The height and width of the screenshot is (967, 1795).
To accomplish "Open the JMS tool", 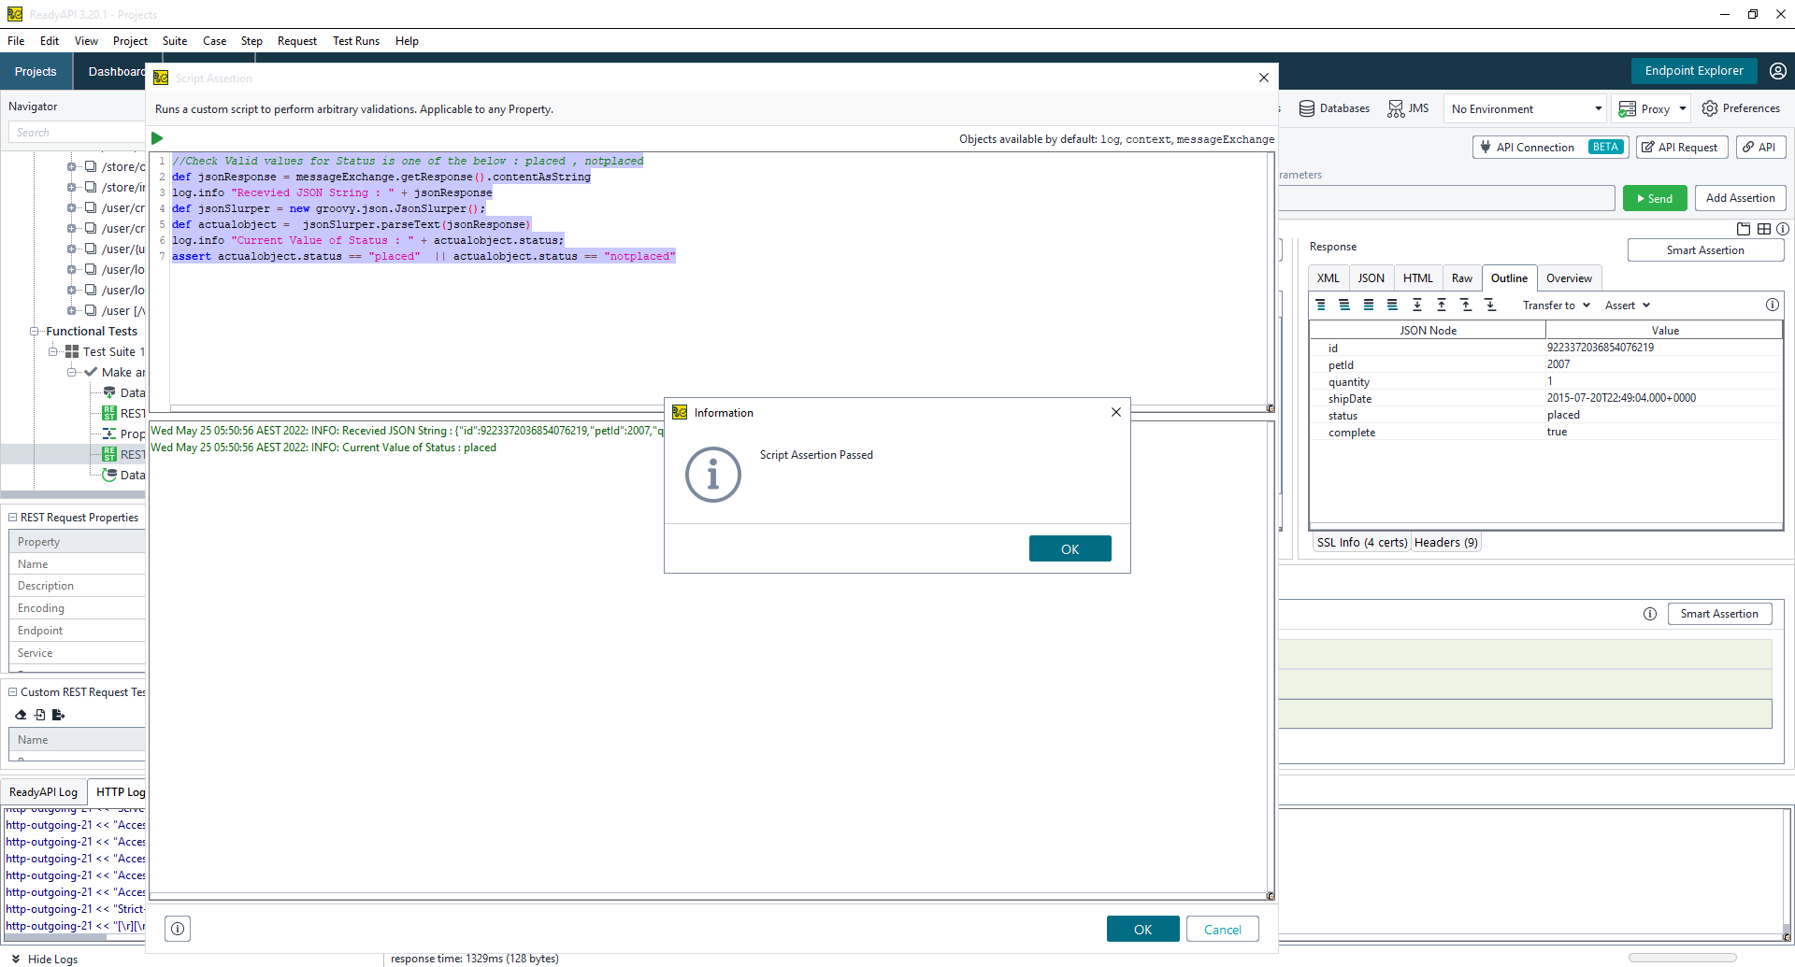I will (1408, 108).
